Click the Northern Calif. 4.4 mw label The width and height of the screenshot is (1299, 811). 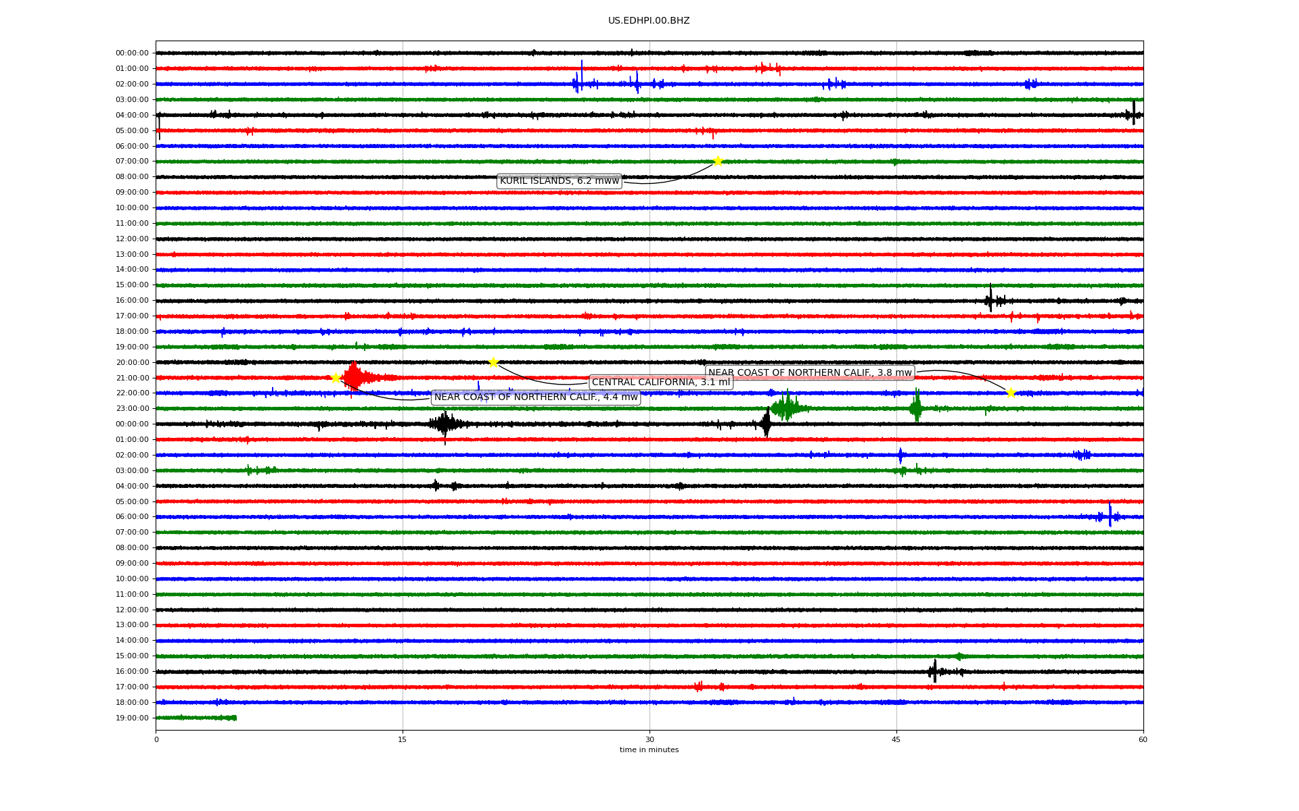coord(536,397)
